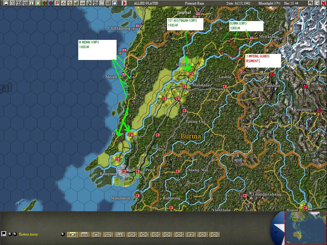Open the weather cloud icon
The image size is (327, 245).
(x=115, y=3)
